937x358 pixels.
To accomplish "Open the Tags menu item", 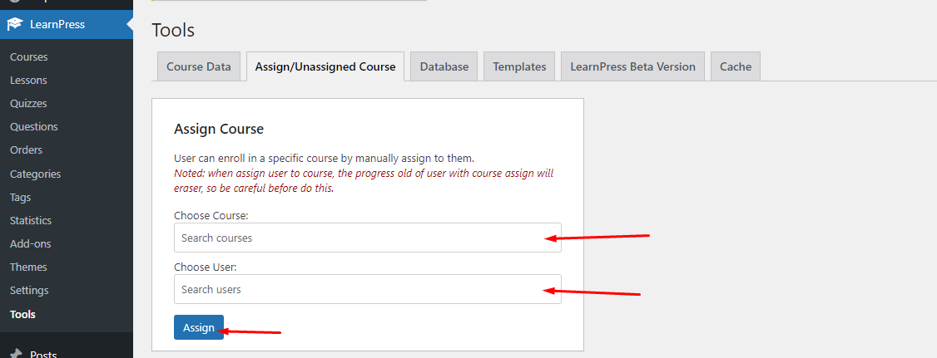I will [20, 197].
